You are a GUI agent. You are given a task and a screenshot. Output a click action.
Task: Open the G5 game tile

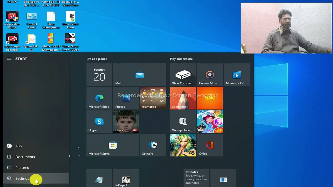[183, 145]
